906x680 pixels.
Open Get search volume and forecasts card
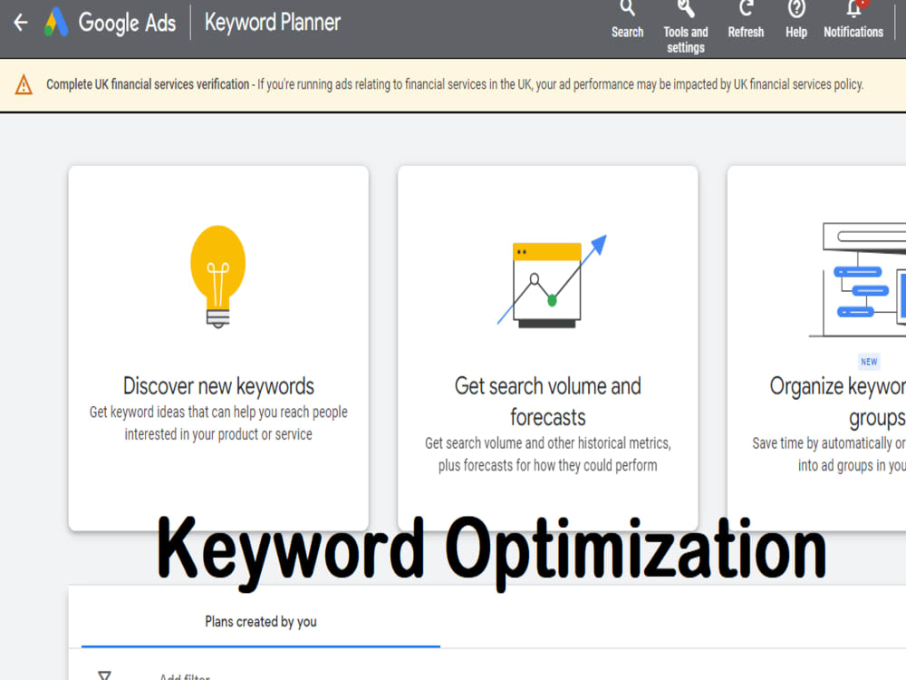coord(548,348)
